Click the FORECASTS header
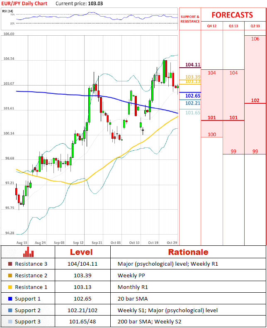 [232, 15]
